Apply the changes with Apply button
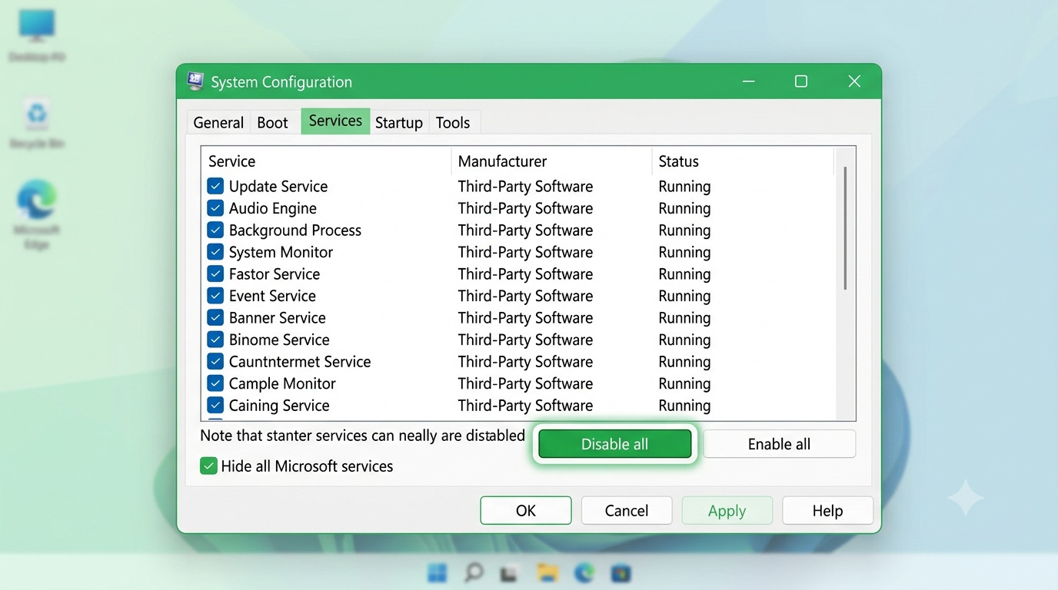This screenshot has height=590, width=1058. click(x=727, y=510)
